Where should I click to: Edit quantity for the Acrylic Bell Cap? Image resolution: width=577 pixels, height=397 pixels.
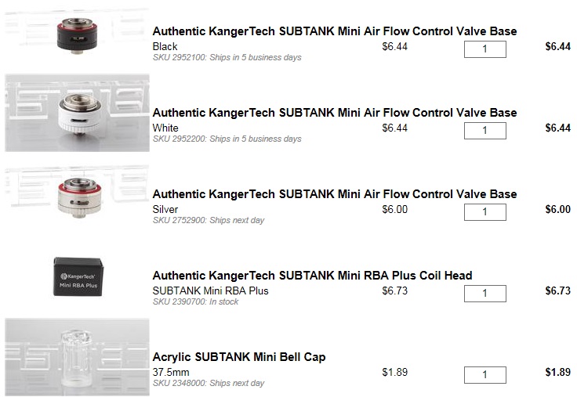pos(484,374)
